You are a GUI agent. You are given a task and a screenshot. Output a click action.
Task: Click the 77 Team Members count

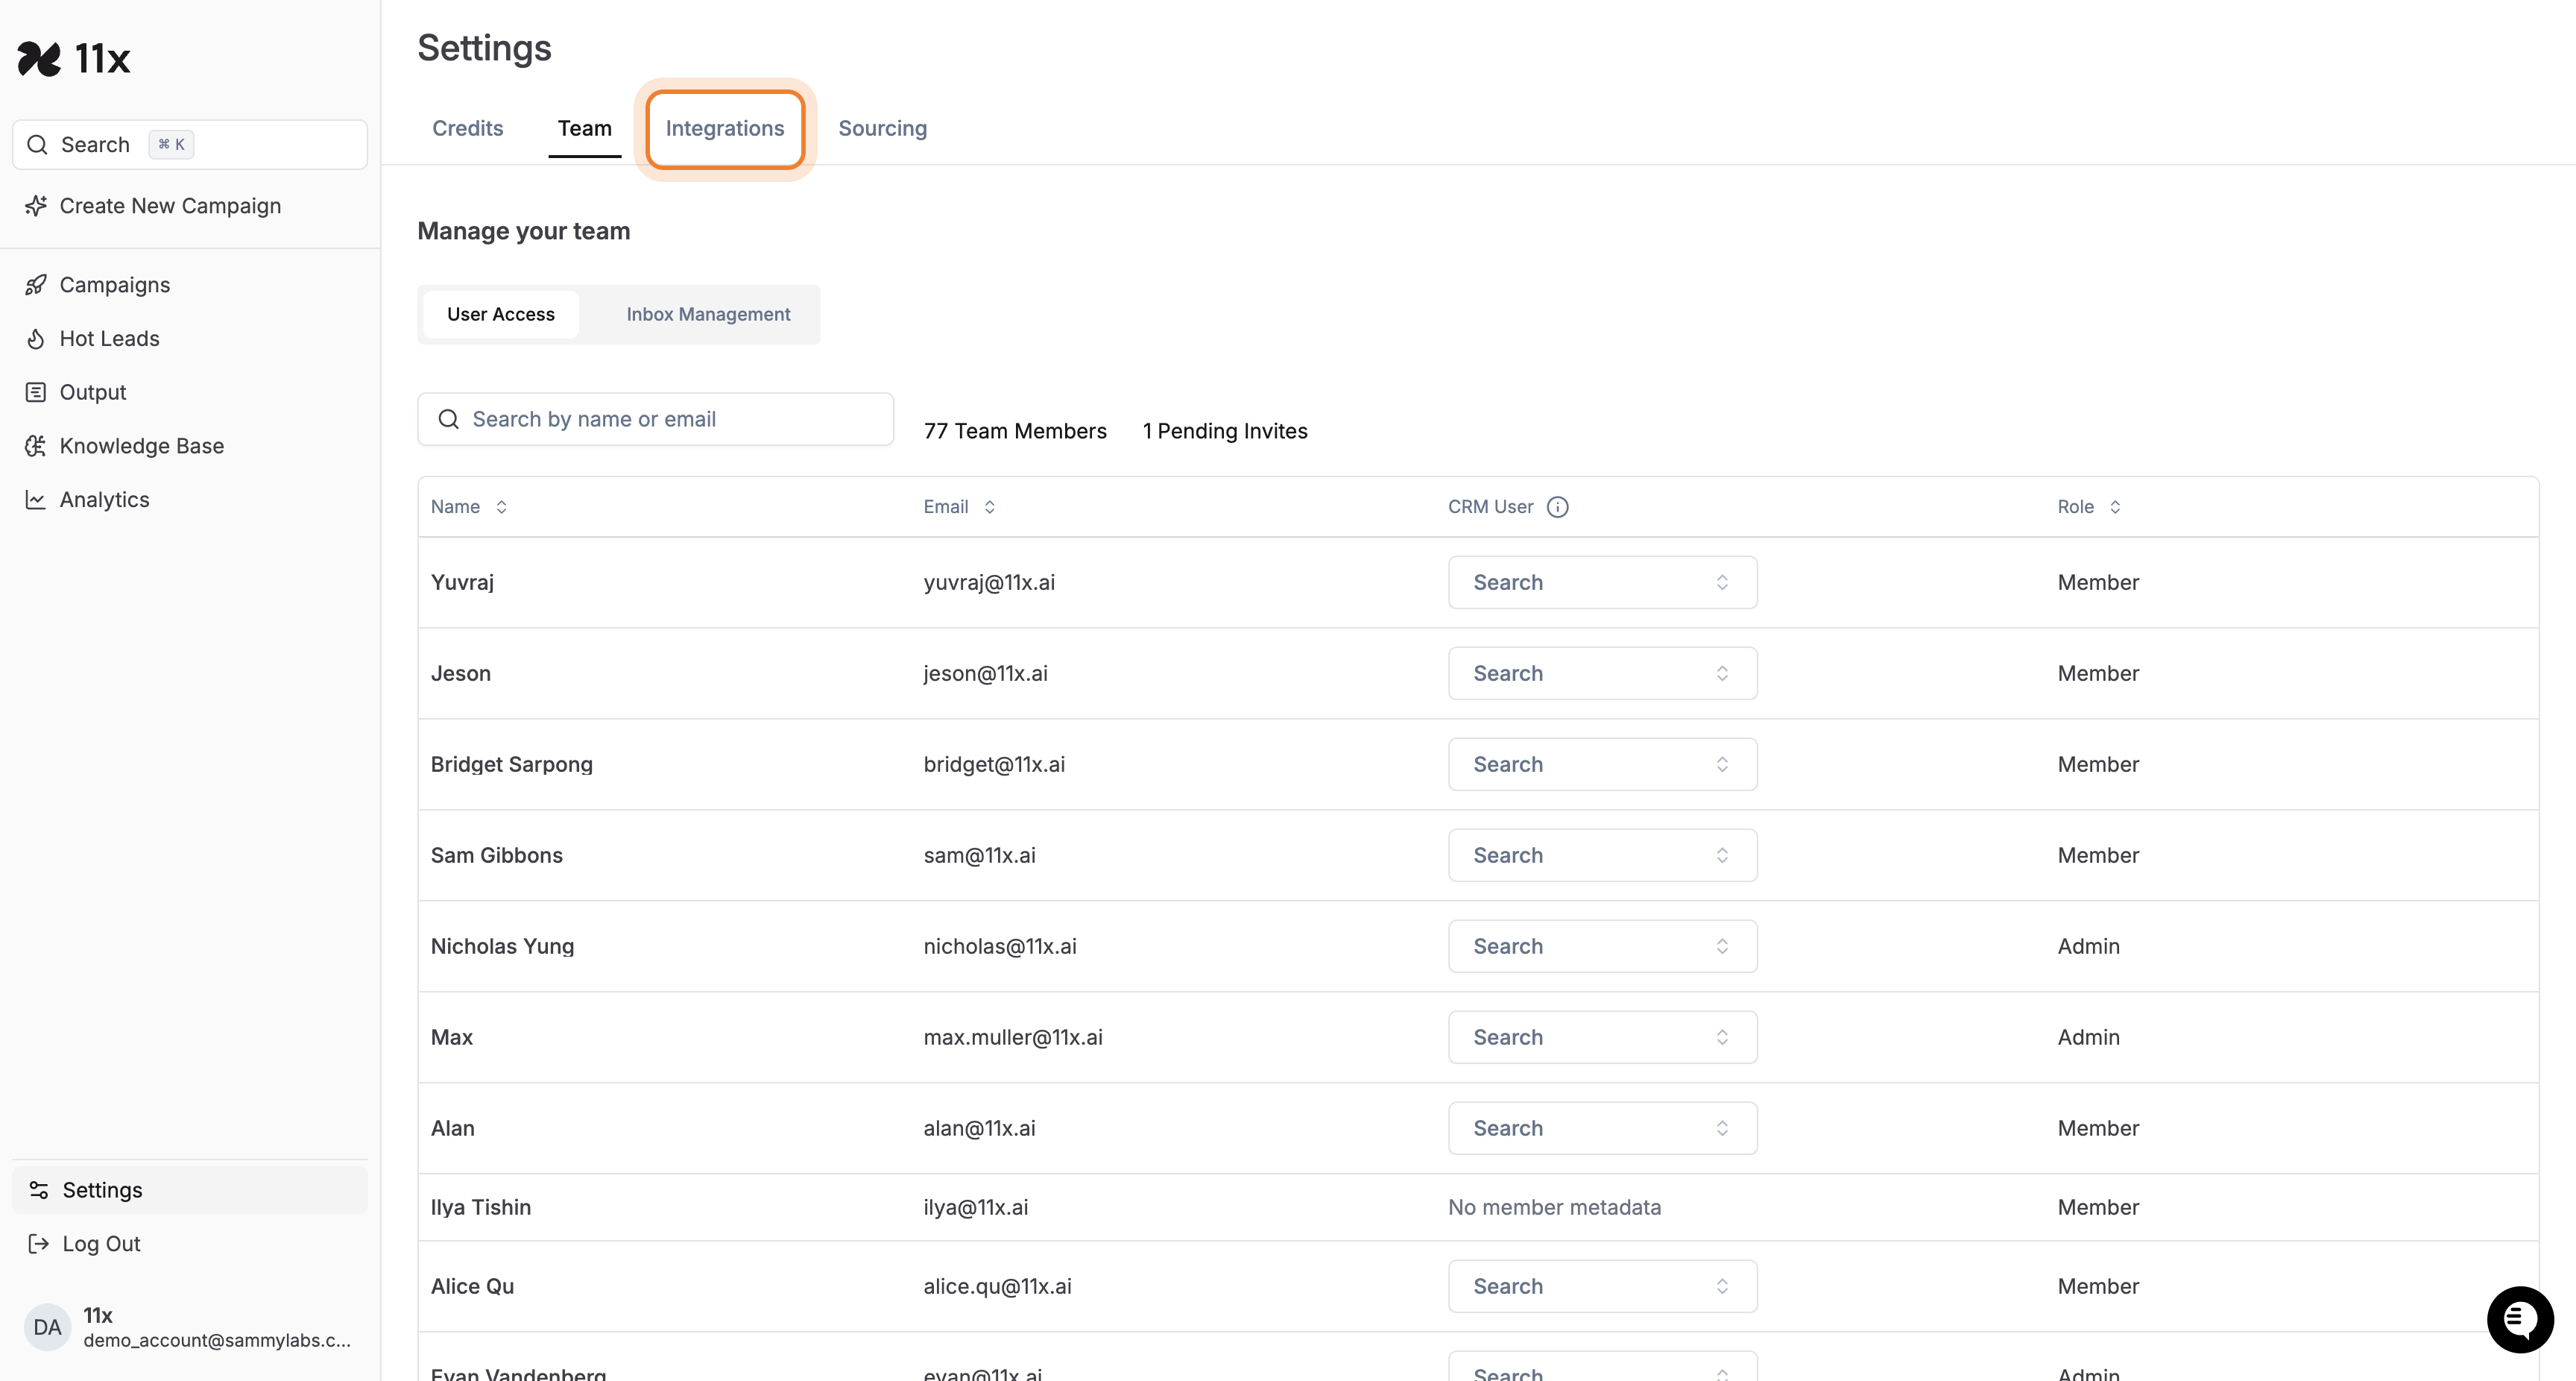tap(1015, 431)
